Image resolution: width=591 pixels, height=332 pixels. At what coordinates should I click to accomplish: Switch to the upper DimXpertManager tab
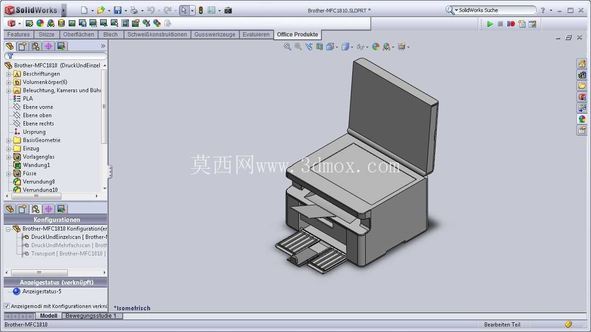tap(48, 46)
